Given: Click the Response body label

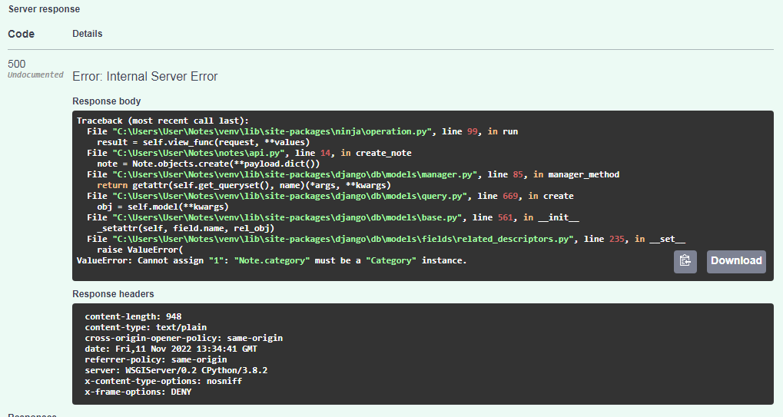Looking at the screenshot, I should pyautogui.click(x=106, y=101).
